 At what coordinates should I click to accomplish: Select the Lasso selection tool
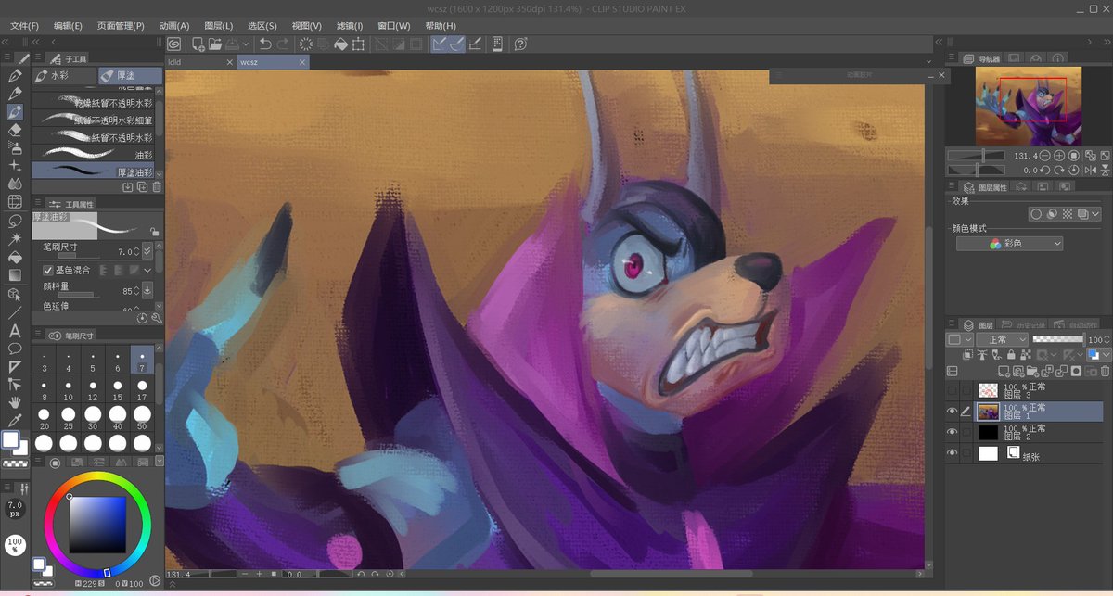coord(15,221)
